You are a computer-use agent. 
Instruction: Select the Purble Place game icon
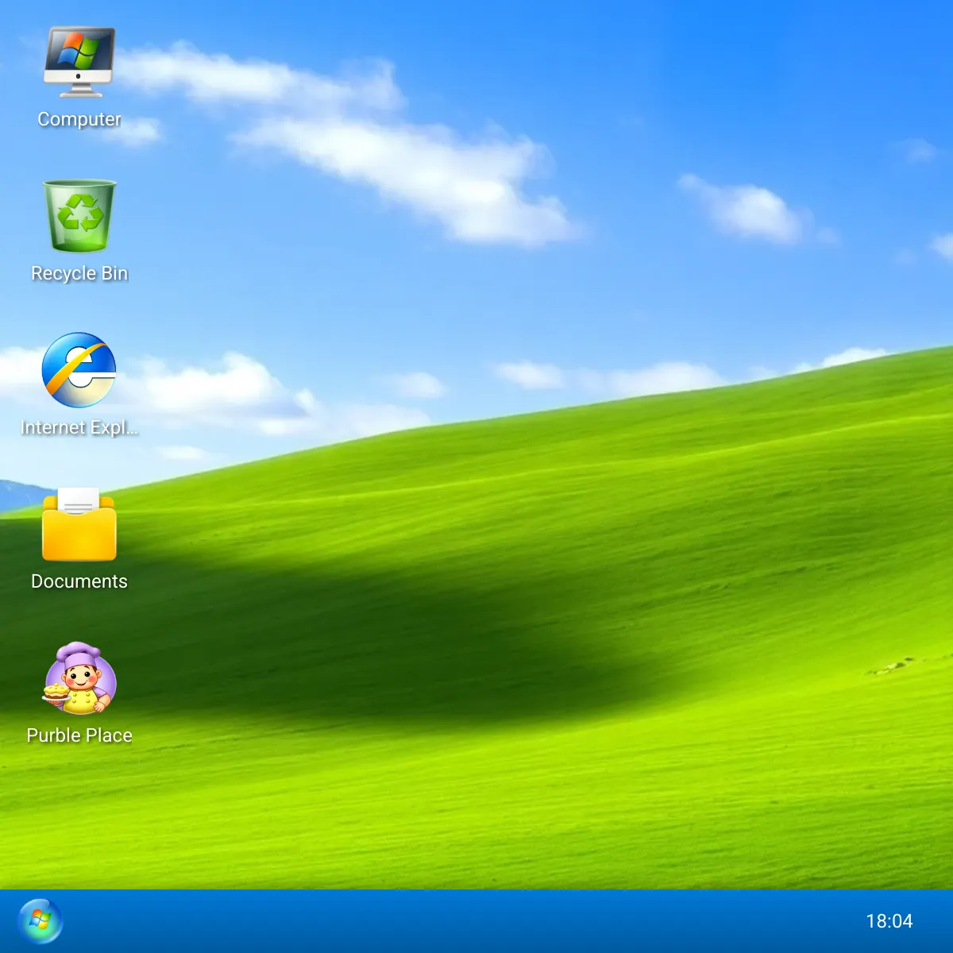(x=79, y=678)
